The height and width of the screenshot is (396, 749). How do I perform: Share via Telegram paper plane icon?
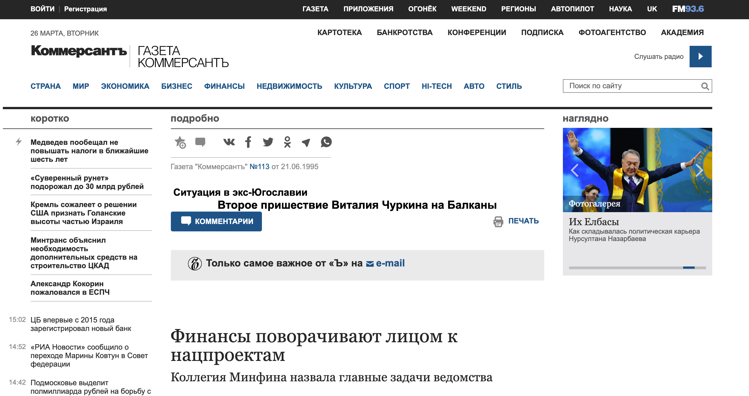(306, 142)
